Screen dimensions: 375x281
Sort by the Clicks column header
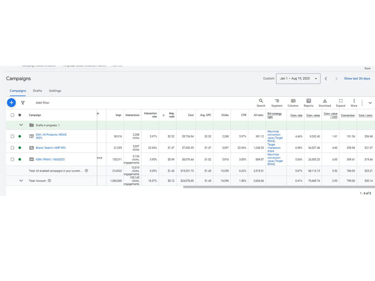(x=225, y=115)
